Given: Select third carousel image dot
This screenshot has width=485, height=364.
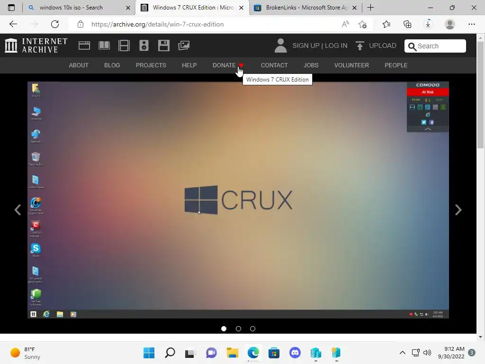Looking at the screenshot, I should [253, 329].
